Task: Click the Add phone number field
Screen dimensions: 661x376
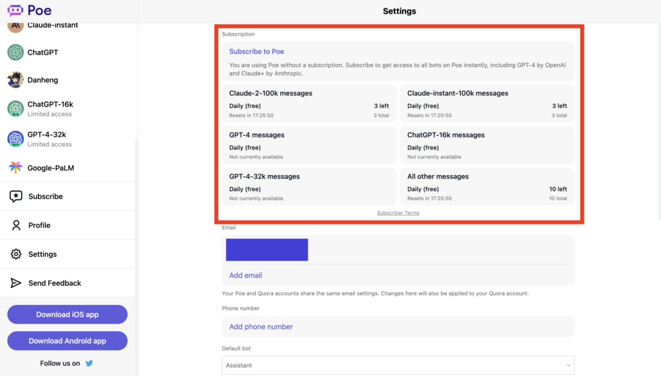Action: point(261,327)
